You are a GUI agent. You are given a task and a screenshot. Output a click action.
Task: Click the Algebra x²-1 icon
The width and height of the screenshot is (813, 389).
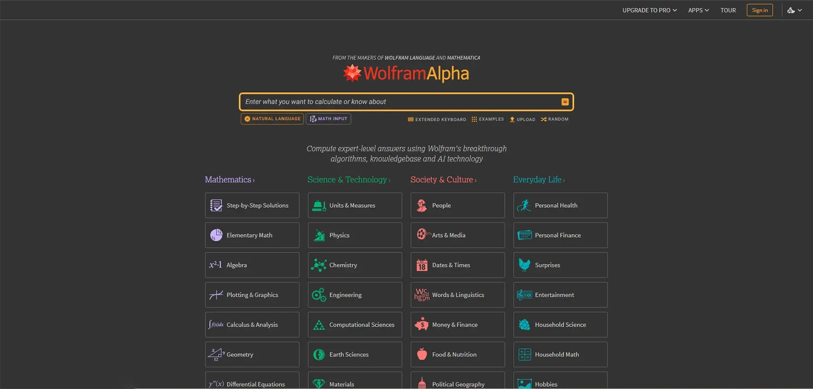point(215,265)
